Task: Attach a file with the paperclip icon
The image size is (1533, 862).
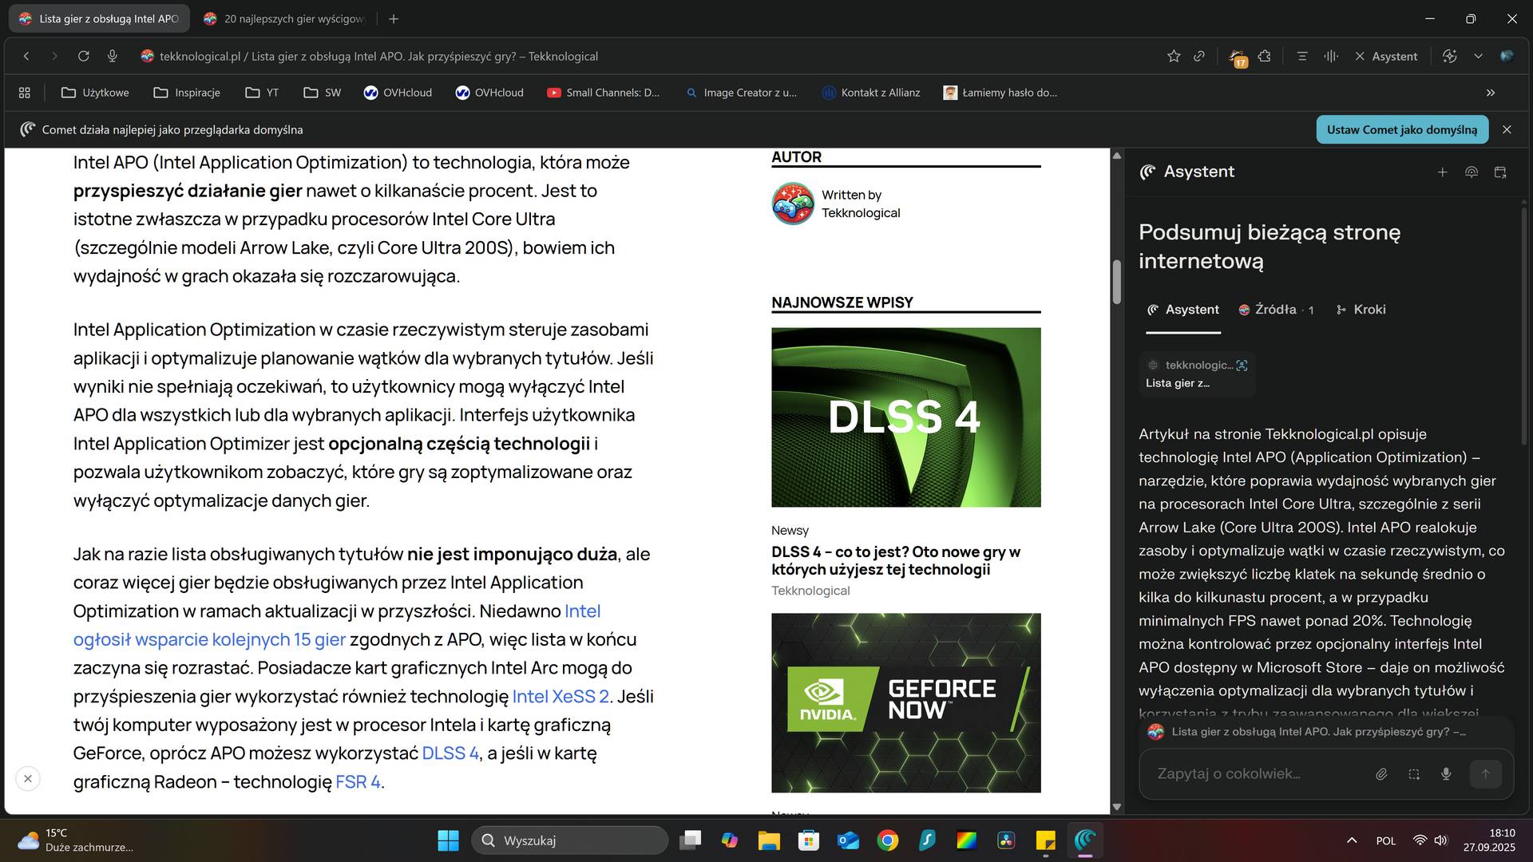Action: [1381, 773]
